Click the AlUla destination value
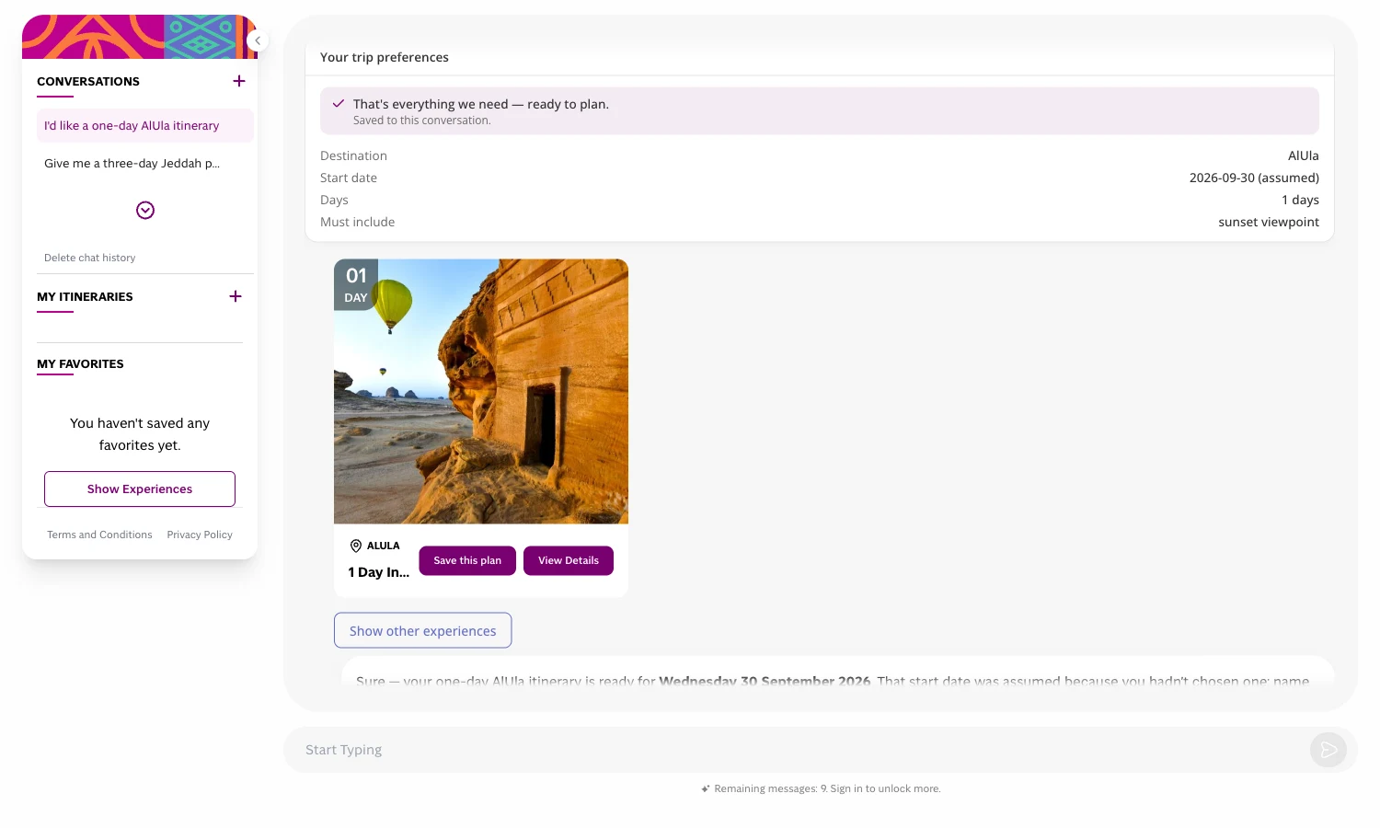The image size is (1380, 828). [1304, 155]
